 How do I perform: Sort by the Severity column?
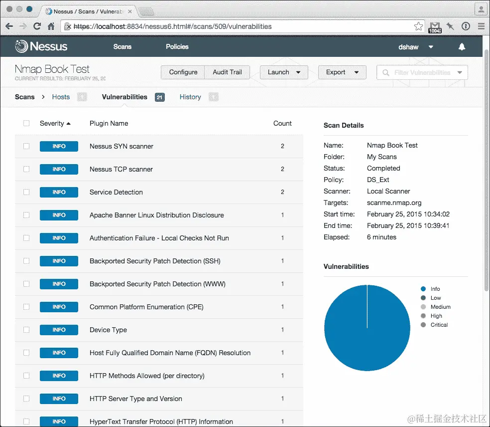tap(55, 123)
